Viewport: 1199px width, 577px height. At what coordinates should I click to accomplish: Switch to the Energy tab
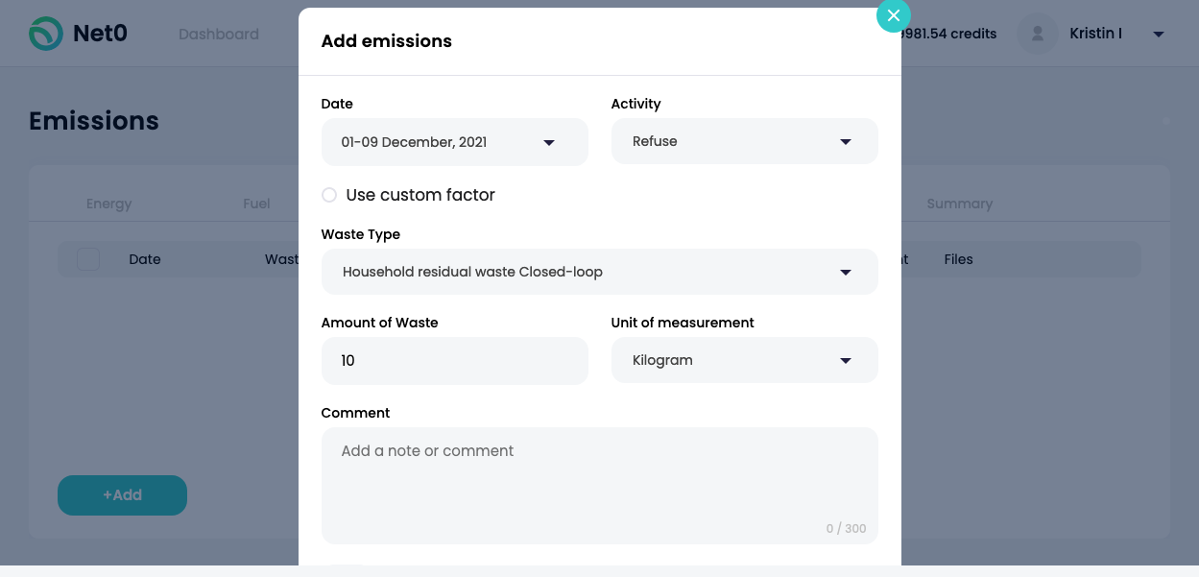tap(108, 204)
